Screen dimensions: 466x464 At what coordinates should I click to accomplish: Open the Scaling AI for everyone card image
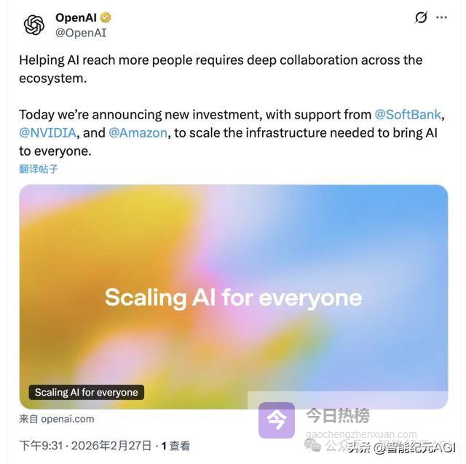pyautogui.click(x=234, y=297)
